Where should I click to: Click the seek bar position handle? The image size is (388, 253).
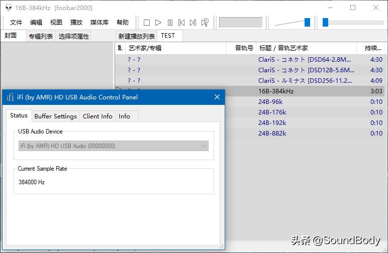(x=325, y=23)
